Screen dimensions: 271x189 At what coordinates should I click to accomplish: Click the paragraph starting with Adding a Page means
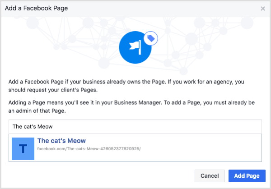[x=131, y=106]
